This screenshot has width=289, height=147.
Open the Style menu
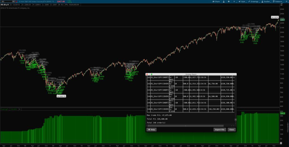click(242, 1)
